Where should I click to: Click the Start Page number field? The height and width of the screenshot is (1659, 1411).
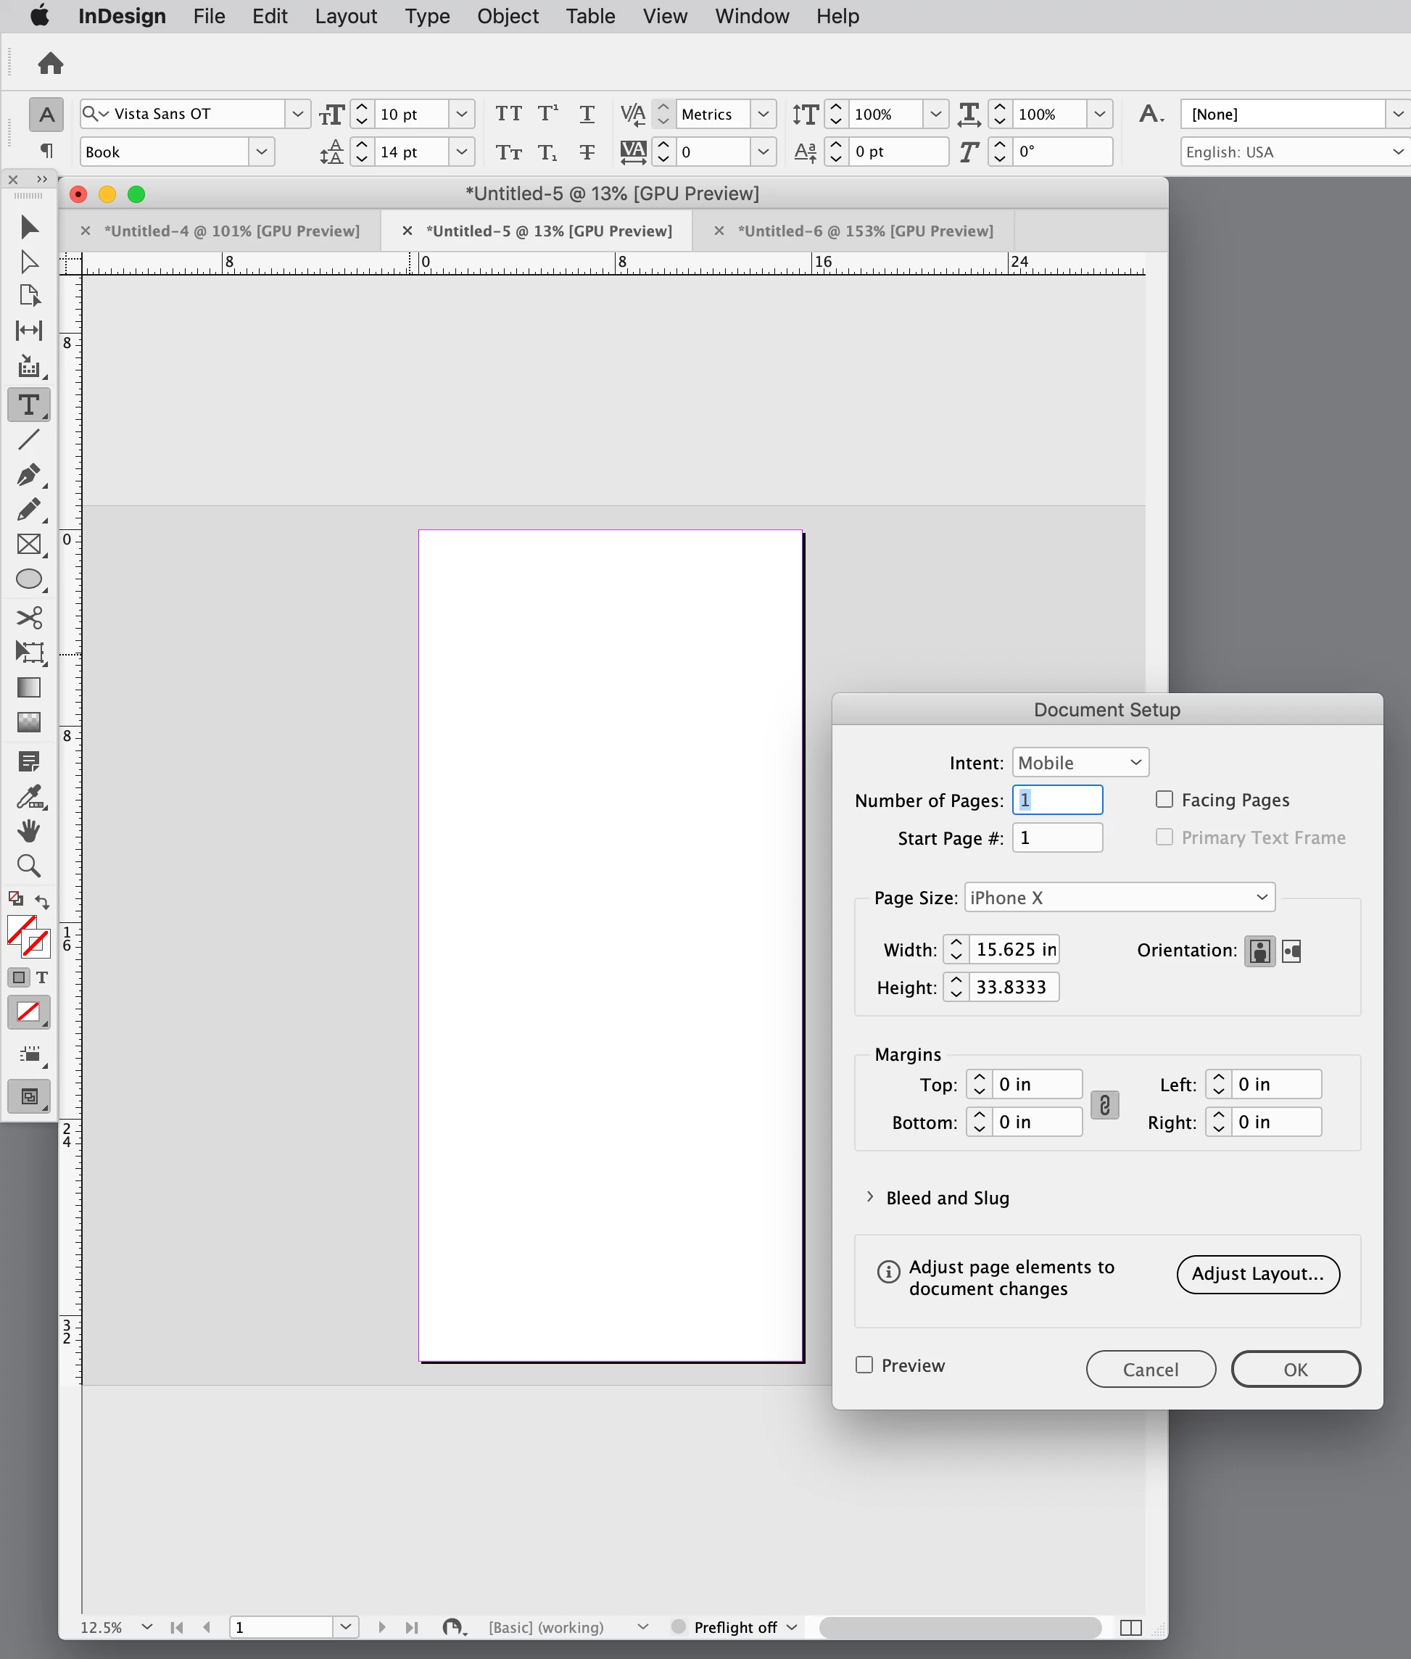tap(1056, 837)
